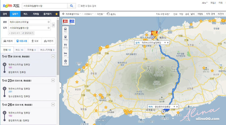The height and width of the screenshot is (125, 226).
Task: Select the 도보 walking mode tab
Action: [35, 41]
